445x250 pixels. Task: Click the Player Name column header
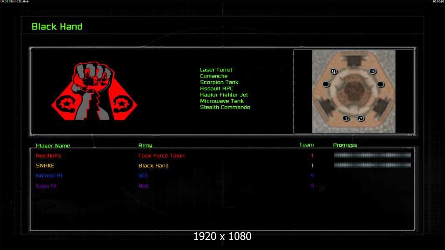coord(53,146)
